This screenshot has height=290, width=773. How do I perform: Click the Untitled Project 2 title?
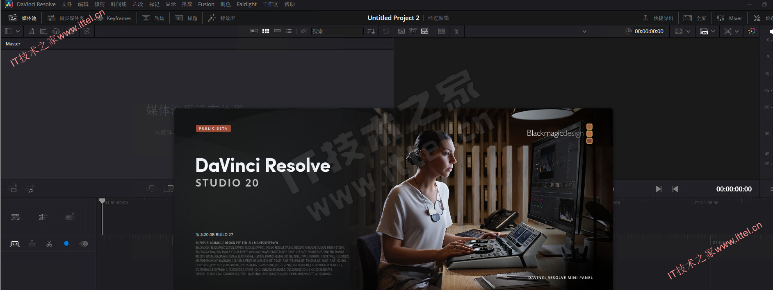click(x=393, y=18)
